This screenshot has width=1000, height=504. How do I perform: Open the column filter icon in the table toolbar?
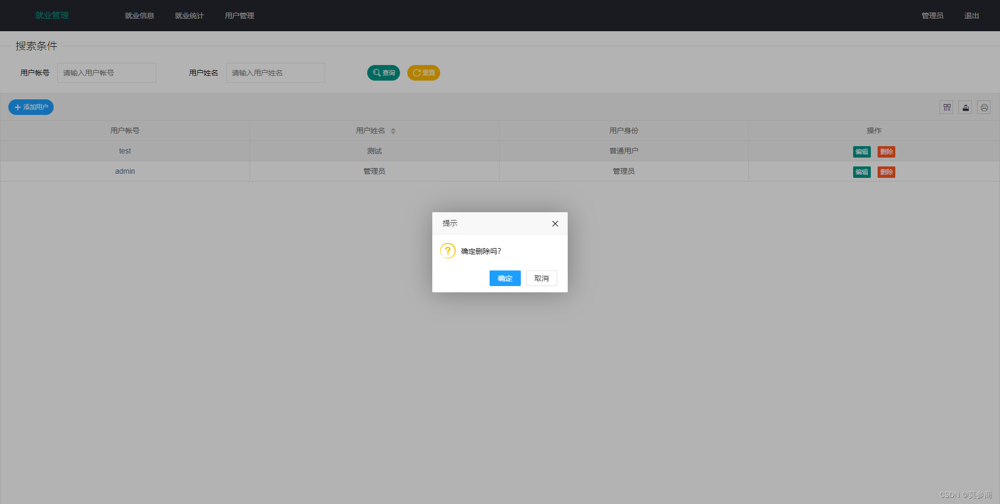pos(947,107)
